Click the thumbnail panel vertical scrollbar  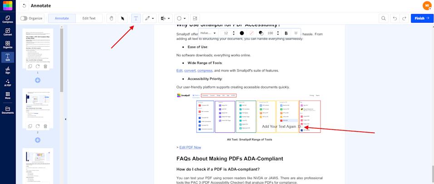62,59
